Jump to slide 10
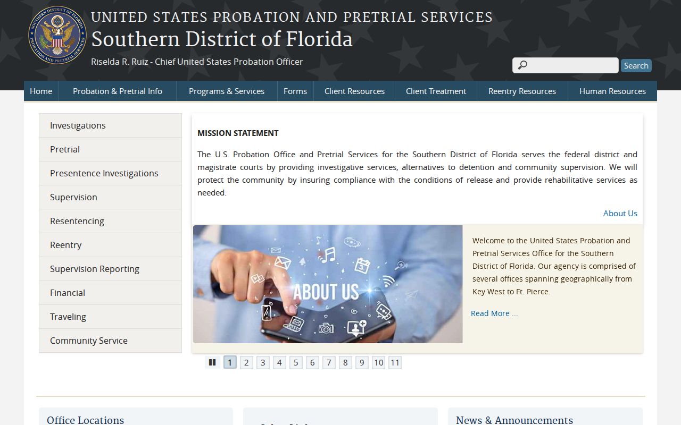681x425 pixels. pyautogui.click(x=378, y=362)
